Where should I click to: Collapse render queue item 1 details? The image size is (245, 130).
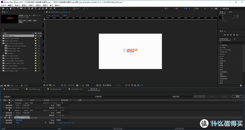2,103
